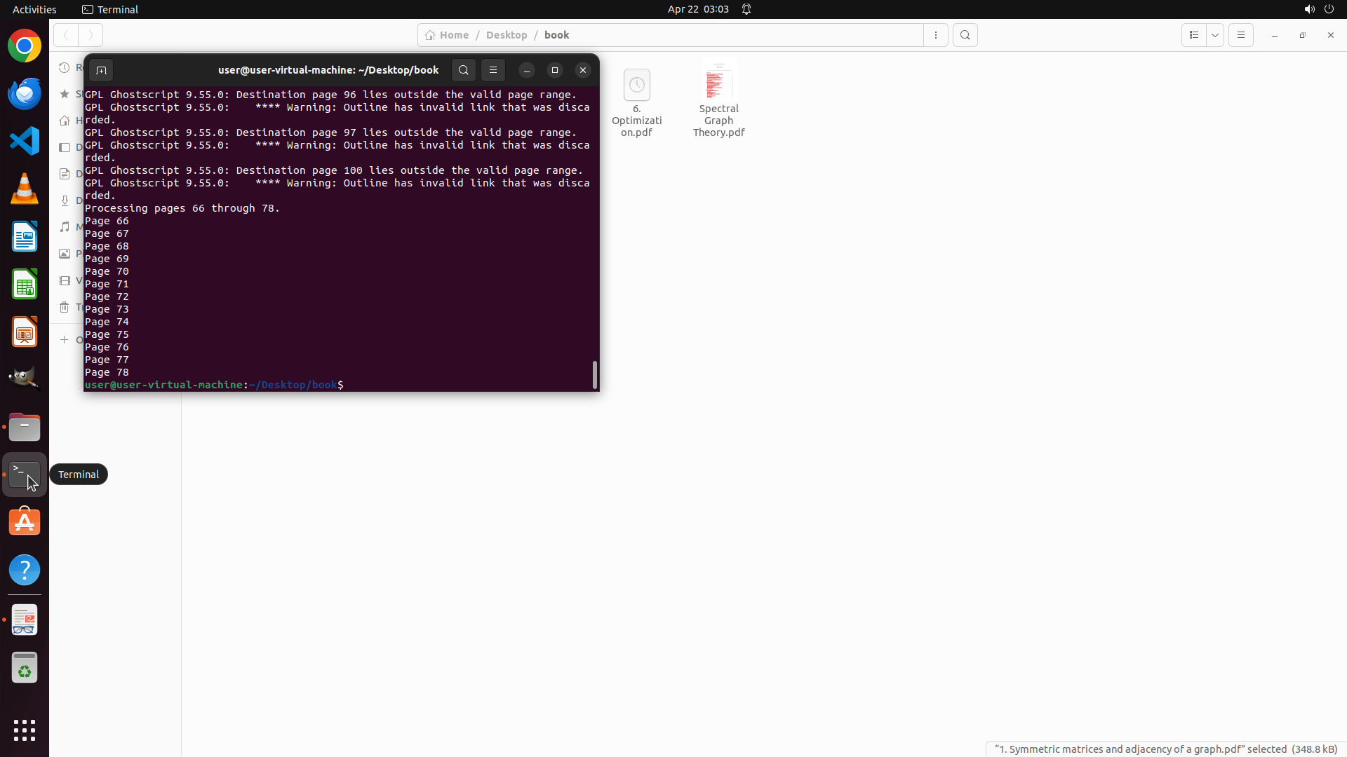Open the Activities overview
The image size is (1347, 757).
(x=34, y=9)
